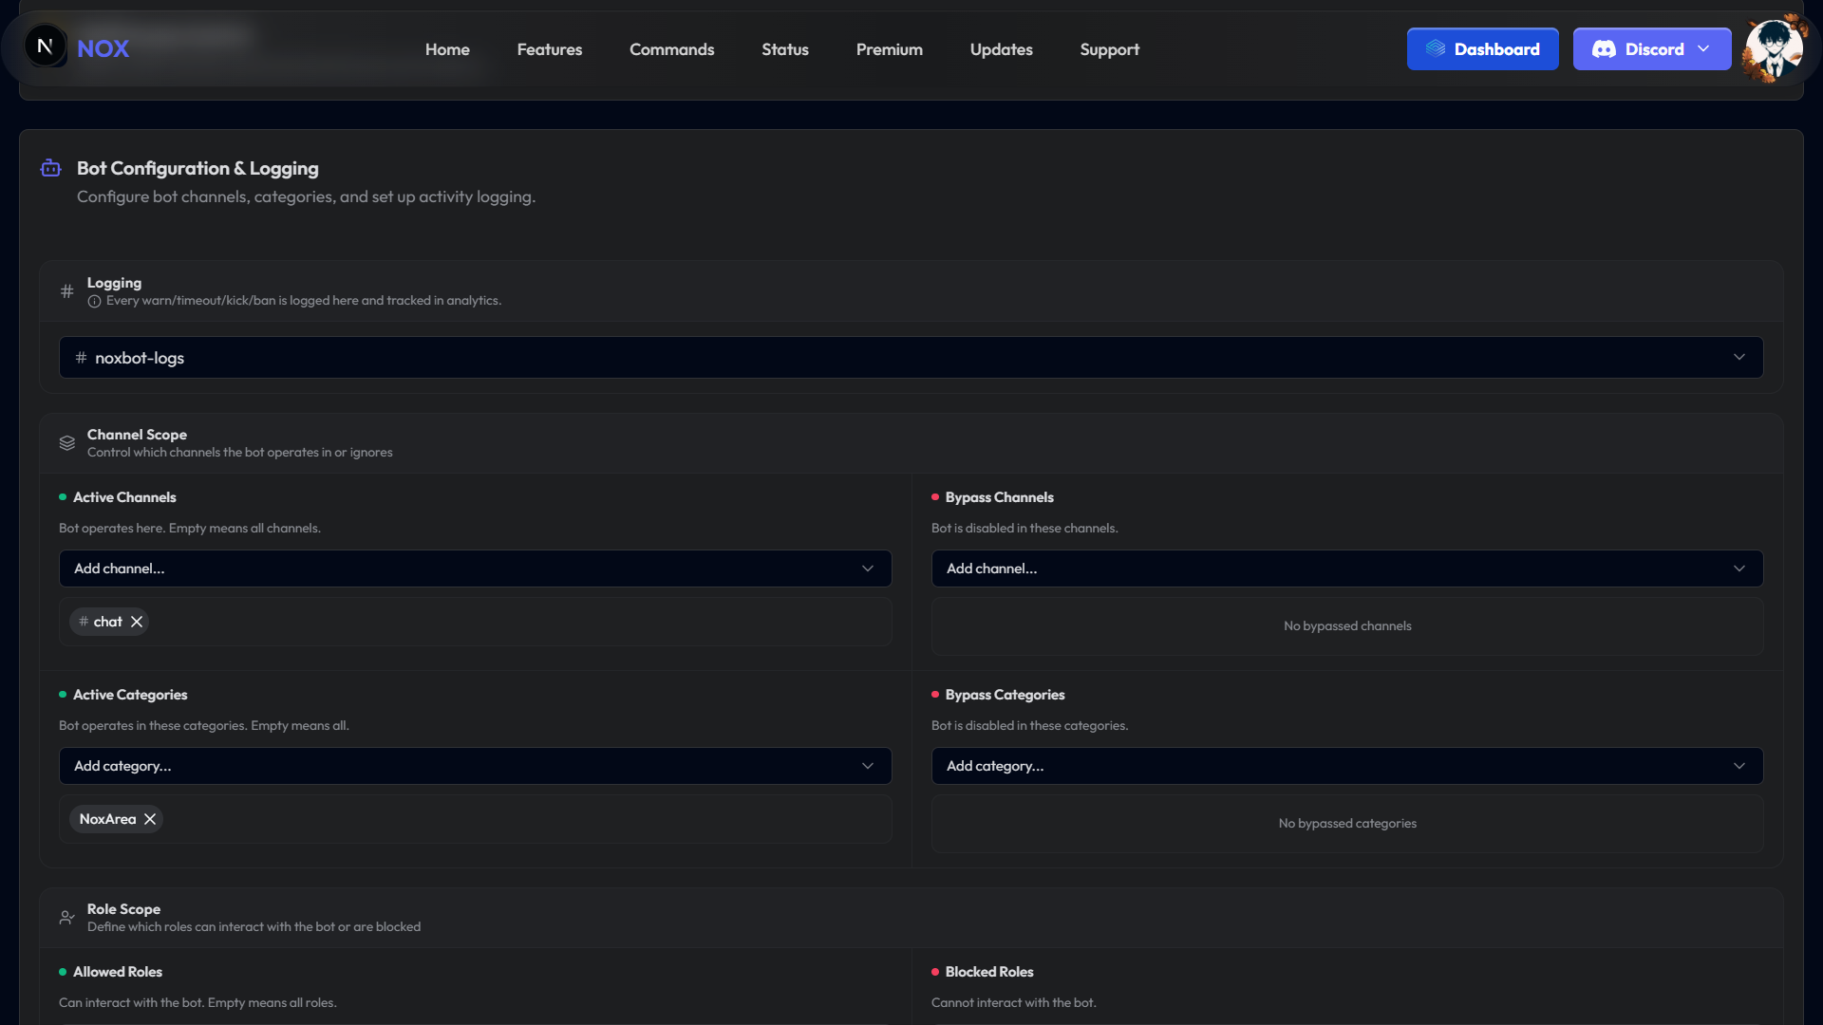Click the Logging hashtag icon
The image size is (1823, 1025).
tap(67, 291)
